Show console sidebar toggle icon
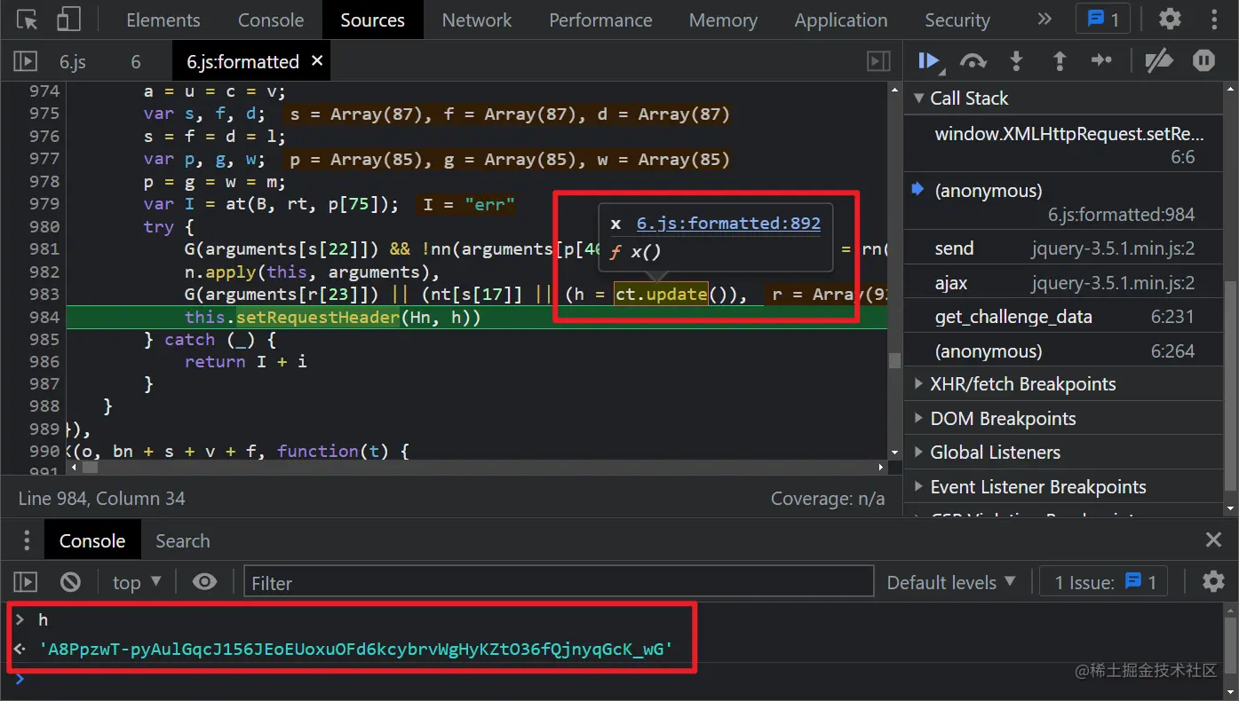The width and height of the screenshot is (1239, 701). pos(26,582)
